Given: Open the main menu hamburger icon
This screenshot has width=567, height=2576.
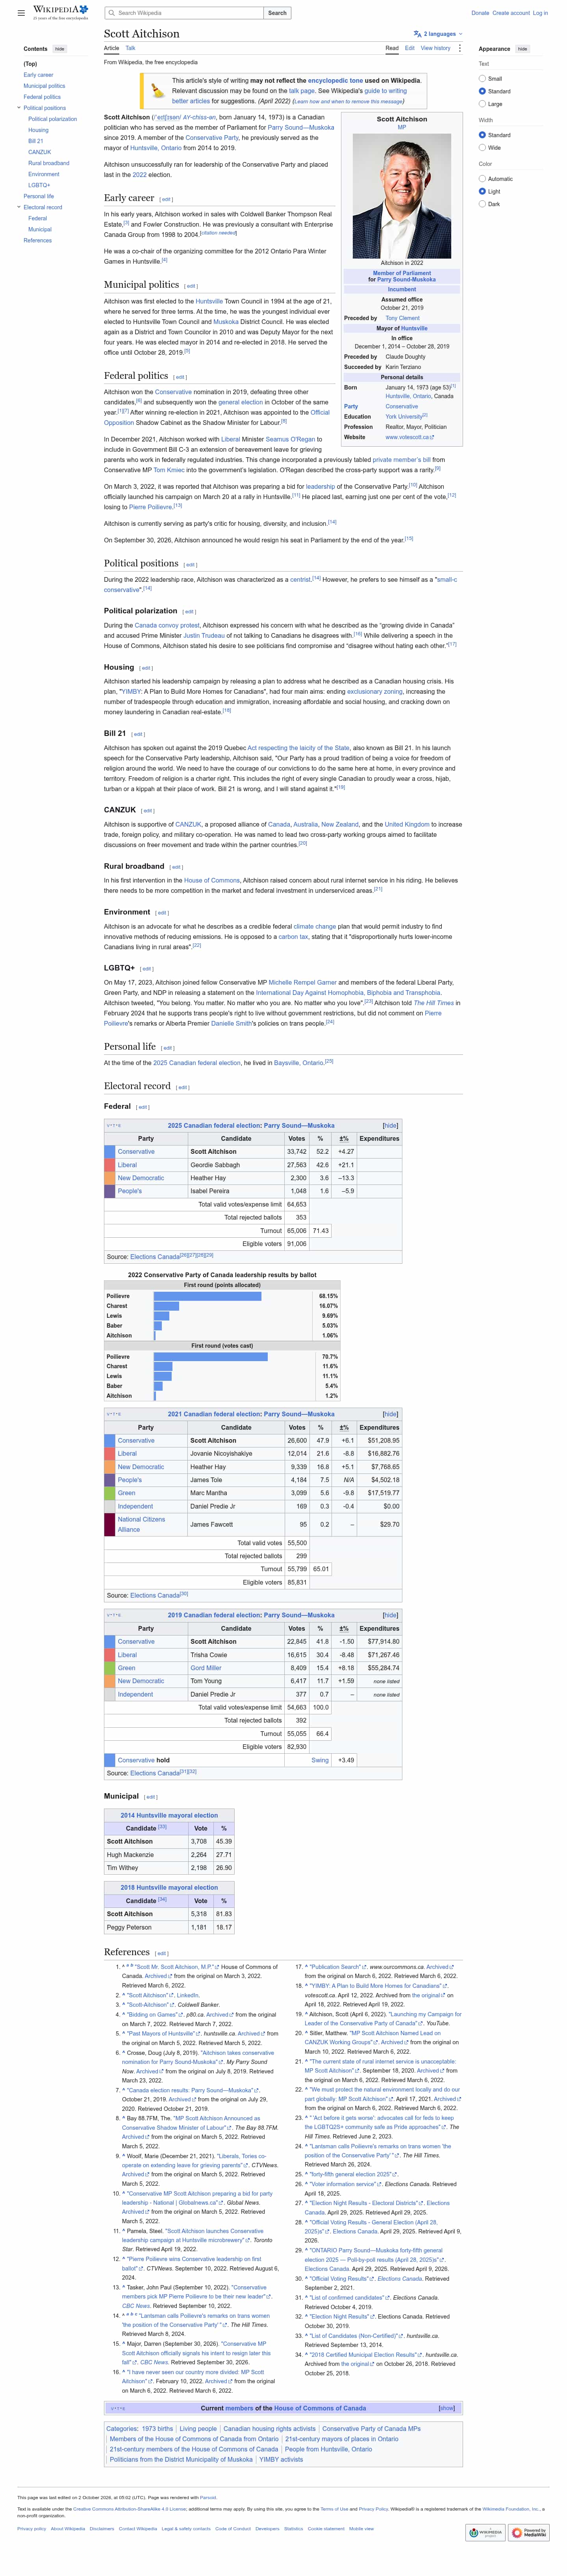Looking at the screenshot, I should (21, 13).
